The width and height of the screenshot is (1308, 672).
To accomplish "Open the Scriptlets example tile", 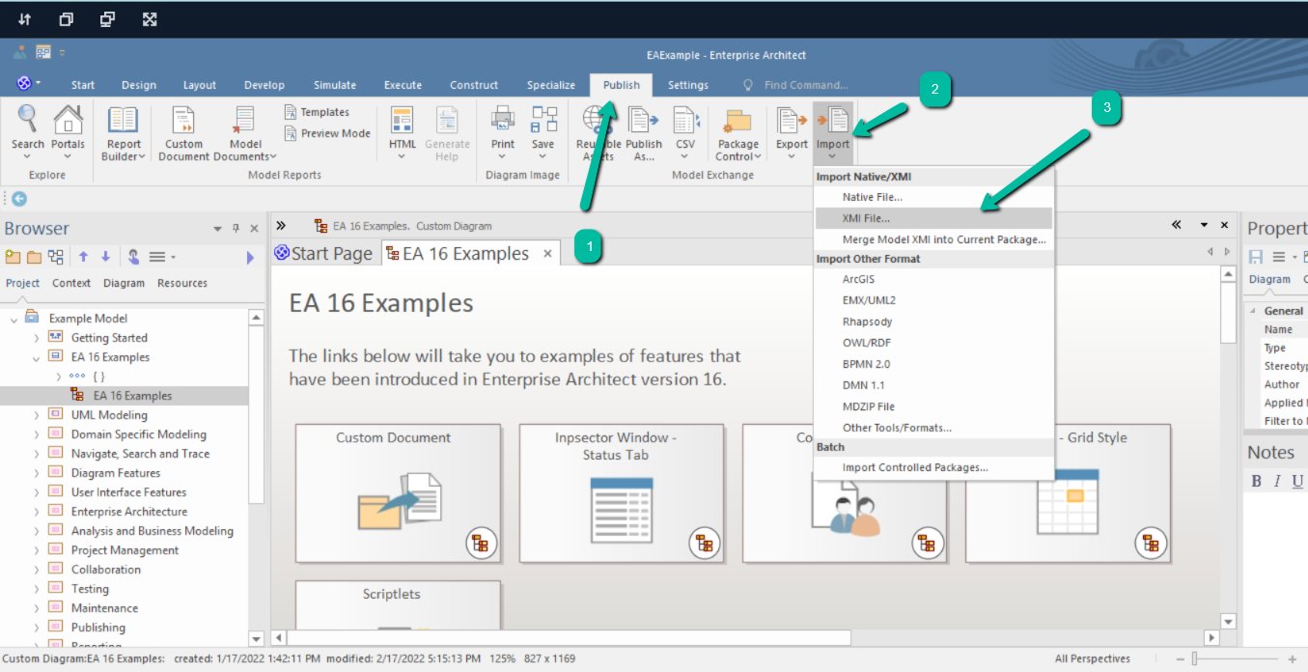I will point(398,604).
